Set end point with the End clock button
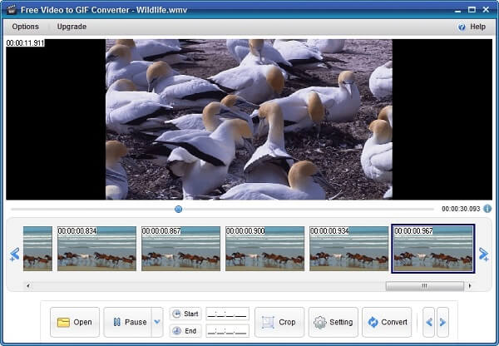The width and height of the screenshot is (499, 346). 185,330
